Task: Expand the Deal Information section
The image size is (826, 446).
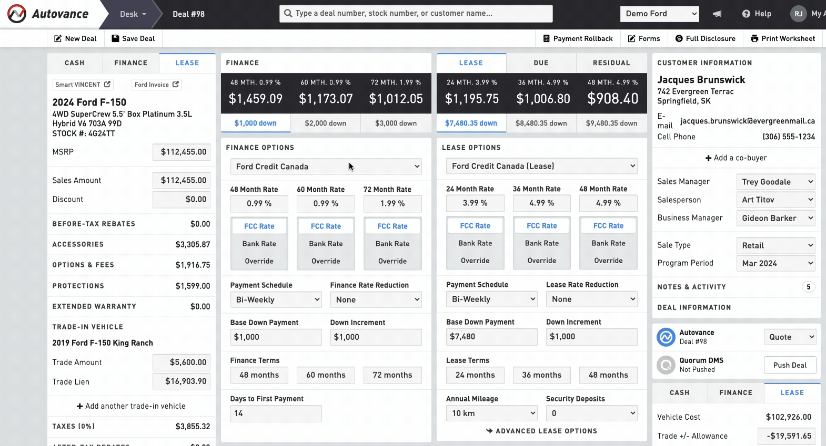Action: click(736, 307)
